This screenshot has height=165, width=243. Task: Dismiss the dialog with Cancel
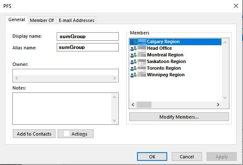tap(187, 157)
